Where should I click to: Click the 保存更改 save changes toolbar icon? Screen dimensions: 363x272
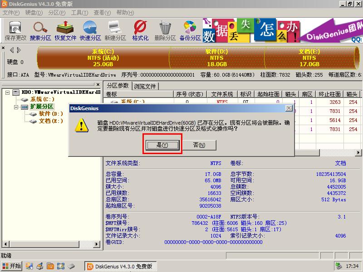[15, 30]
